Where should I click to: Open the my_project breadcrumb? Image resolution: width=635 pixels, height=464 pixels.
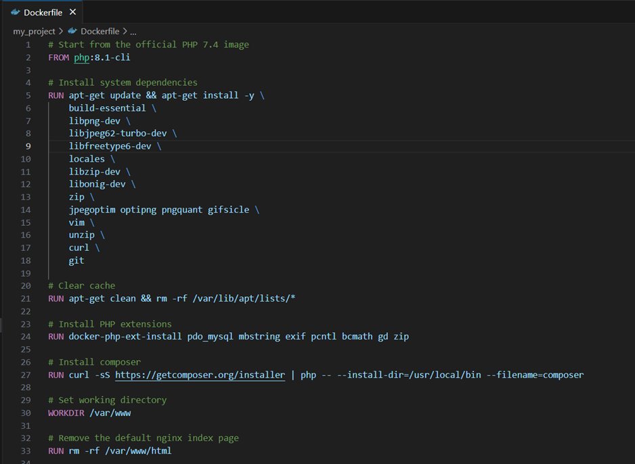[x=34, y=31]
